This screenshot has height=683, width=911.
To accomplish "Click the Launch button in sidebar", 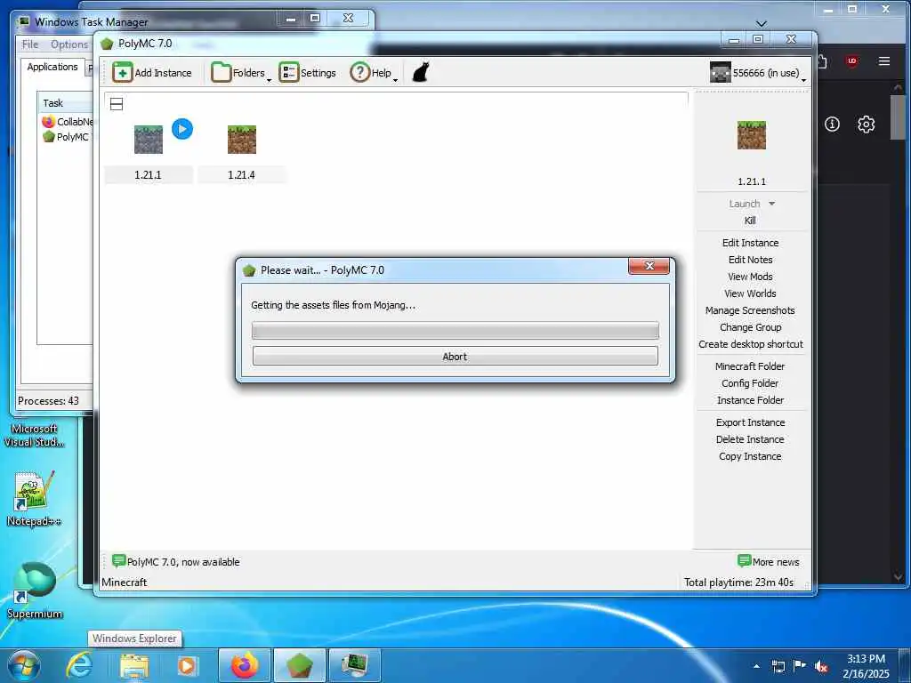I will click(745, 204).
